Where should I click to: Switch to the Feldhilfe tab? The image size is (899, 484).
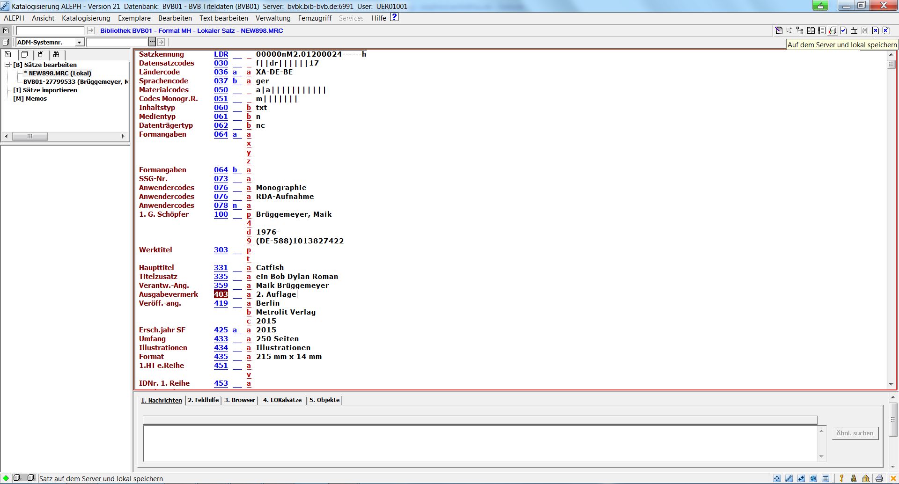[203, 400]
